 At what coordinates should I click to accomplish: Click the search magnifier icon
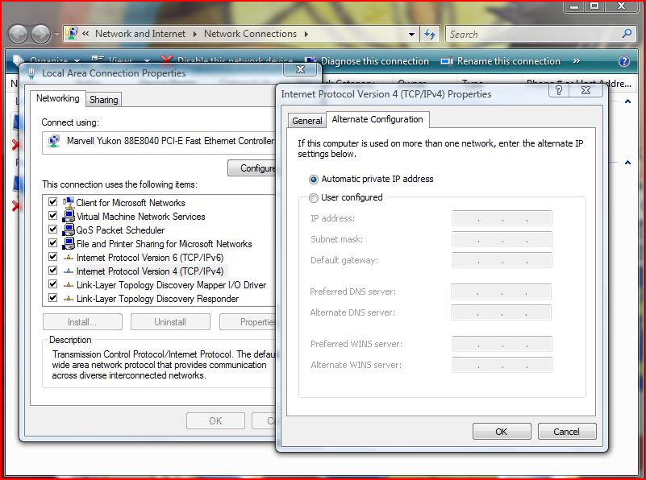coord(627,34)
